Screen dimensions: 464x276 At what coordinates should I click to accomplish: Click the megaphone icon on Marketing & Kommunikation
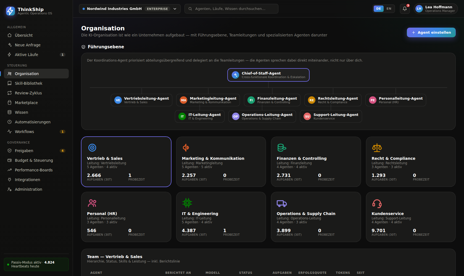(x=186, y=148)
